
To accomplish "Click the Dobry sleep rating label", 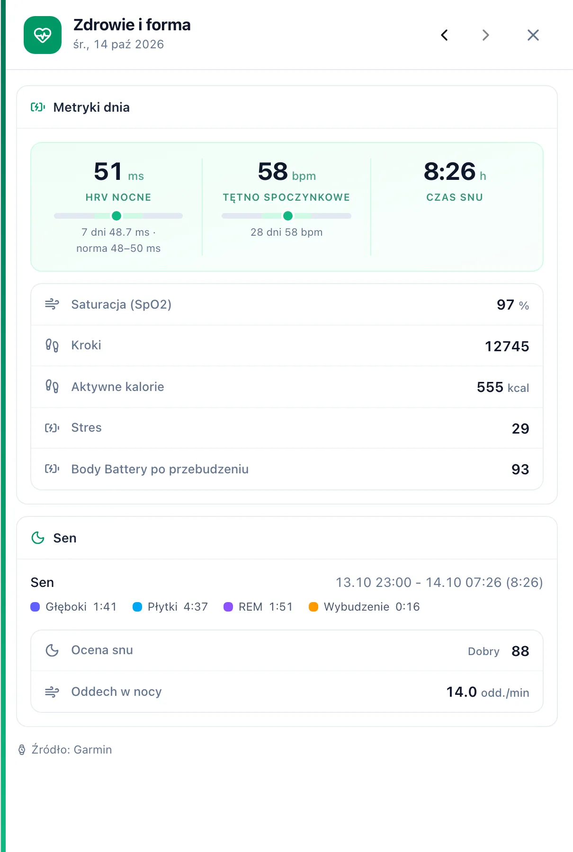I will tap(483, 652).
